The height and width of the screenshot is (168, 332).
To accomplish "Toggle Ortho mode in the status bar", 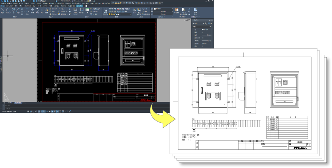I will 33,111.
